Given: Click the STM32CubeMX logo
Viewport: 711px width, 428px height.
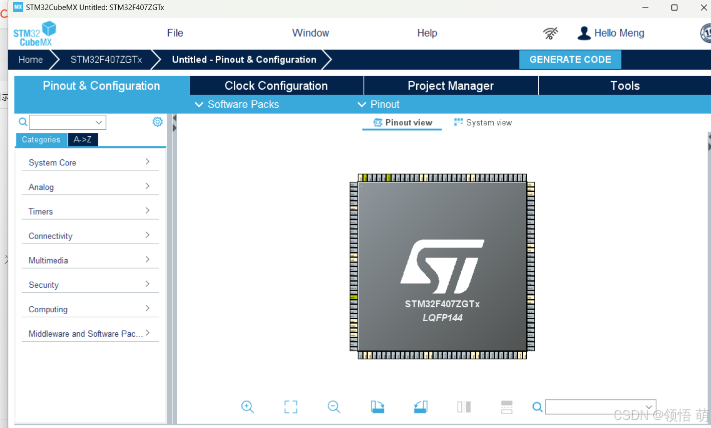Looking at the screenshot, I should pos(34,33).
